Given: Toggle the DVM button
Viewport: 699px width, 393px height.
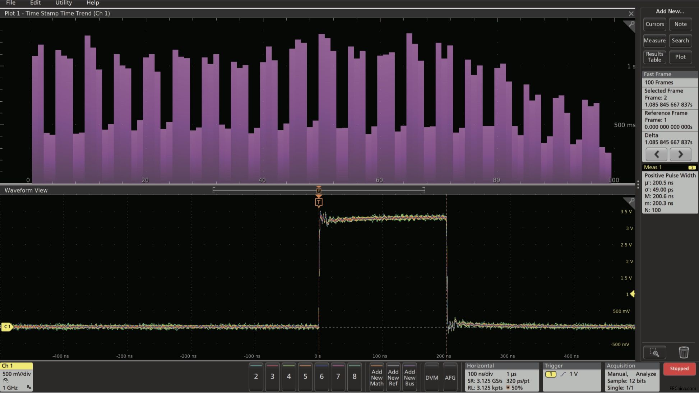Looking at the screenshot, I should (x=432, y=377).
